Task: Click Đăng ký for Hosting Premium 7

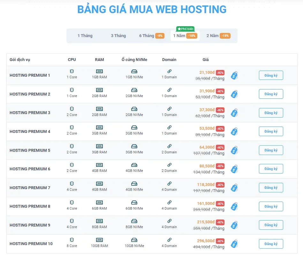Action: click(271, 188)
